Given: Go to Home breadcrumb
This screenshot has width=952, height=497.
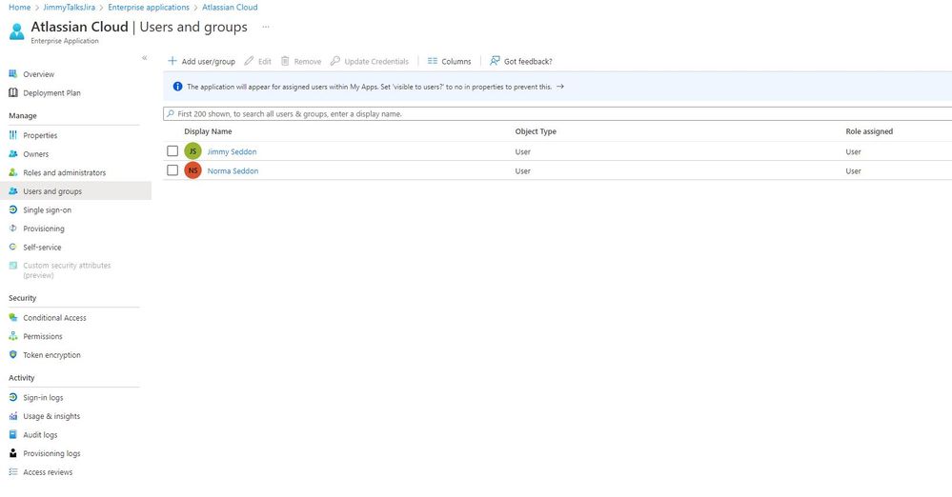Looking at the screenshot, I should pyautogui.click(x=19, y=8).
